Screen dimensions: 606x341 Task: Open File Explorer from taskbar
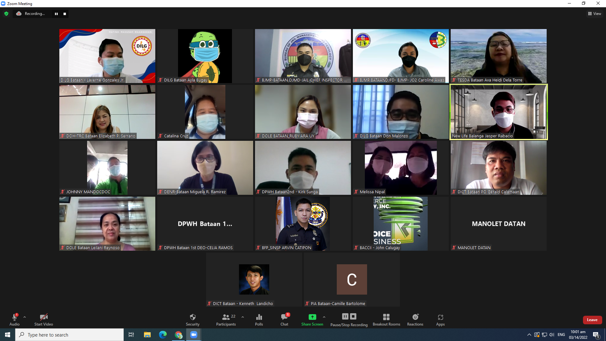147,335
